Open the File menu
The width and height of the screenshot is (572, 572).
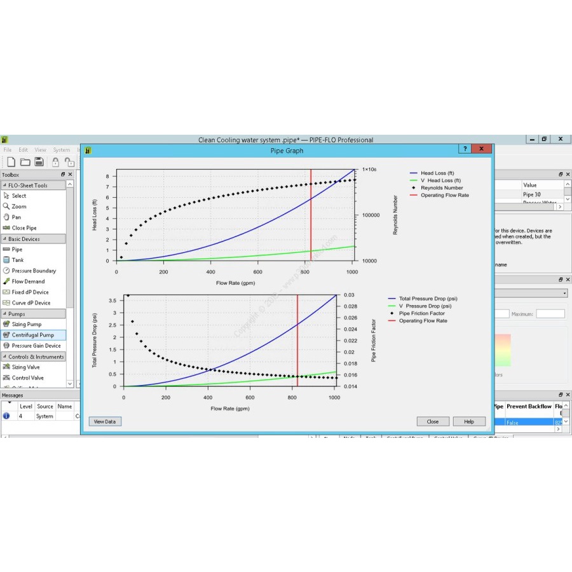8,150
